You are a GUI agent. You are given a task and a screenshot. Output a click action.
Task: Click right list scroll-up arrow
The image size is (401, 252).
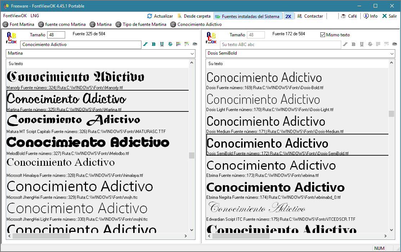point(392,63)
